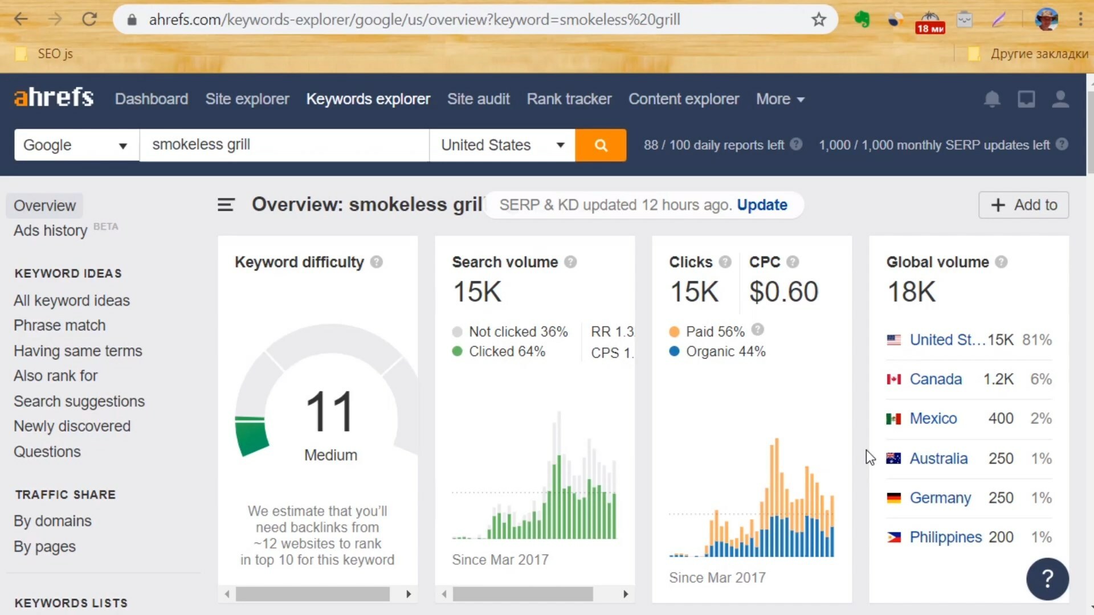Click the Keyword difficulty gauge green segment

tap(251, 436)
